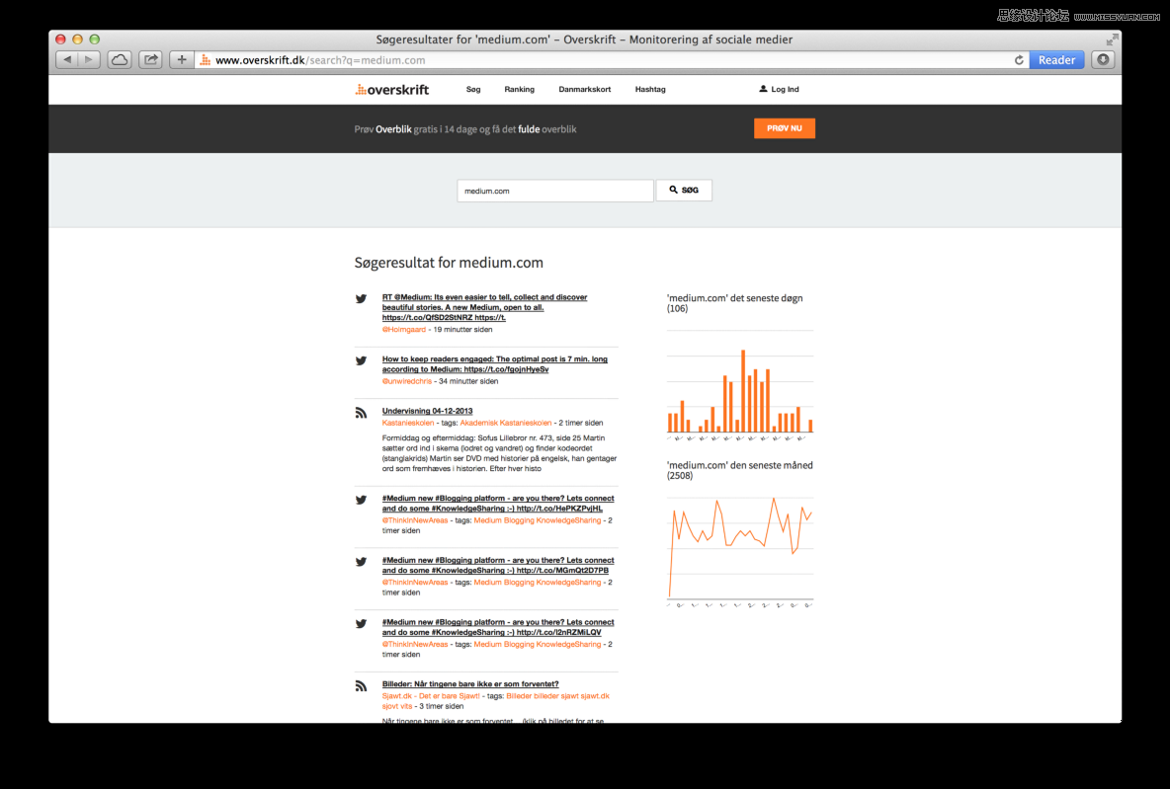Click the fullscreen arrows icon
Screen dimensions: 1170x789
[1112, 39]
